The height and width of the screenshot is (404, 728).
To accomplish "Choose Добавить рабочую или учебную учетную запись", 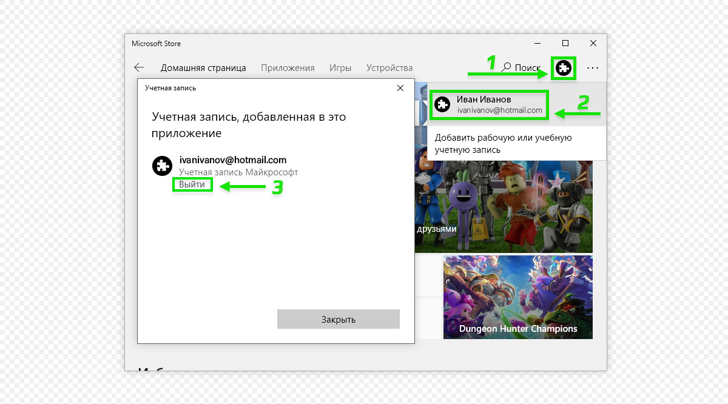I will click(x=503, y=144).
